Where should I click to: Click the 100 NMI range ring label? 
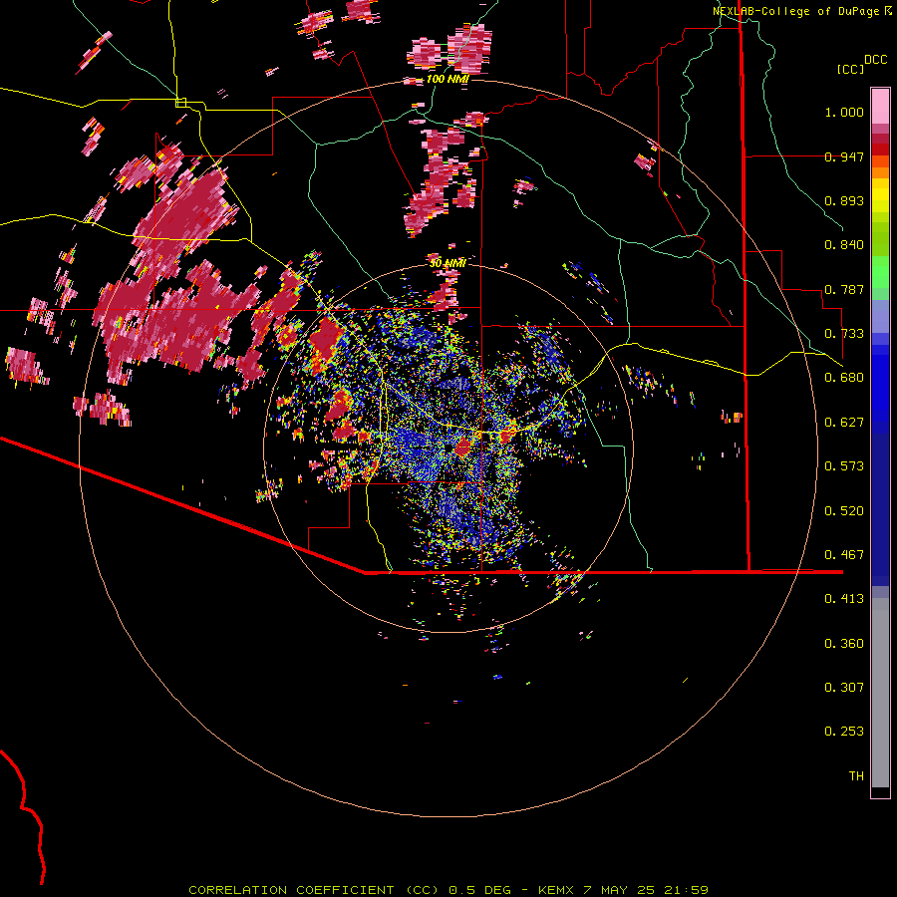(x=448, y=79)
